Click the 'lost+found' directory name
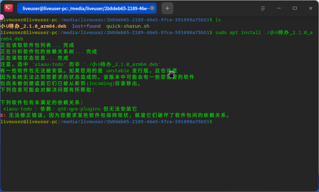Image resolution: width=319 pixels, height=192 pixels. click(86, 26)
